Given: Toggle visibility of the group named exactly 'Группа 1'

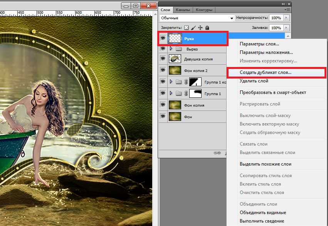Looking at the screenshot, I should (x=163, y=93).
